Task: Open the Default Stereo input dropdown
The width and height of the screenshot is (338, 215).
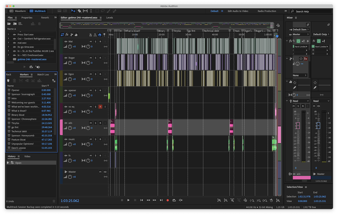Action: coord(300,29)
